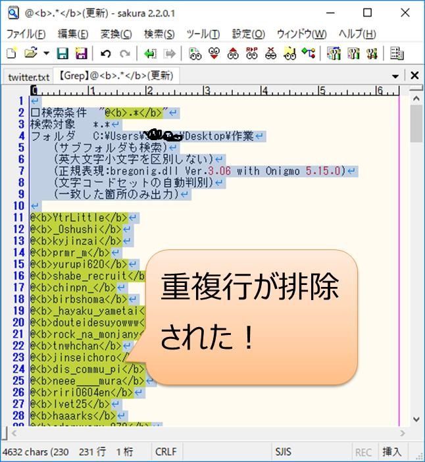Viewport: 425px width, 462px height.
Task: Click the (サブフォルダも検索) line
Action: 111,147
